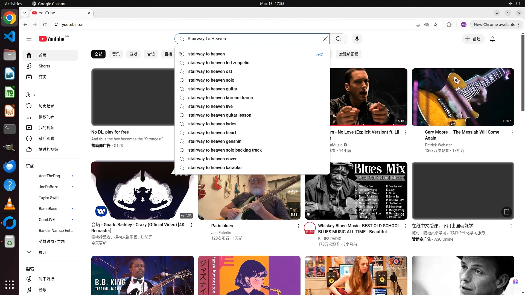Expand the 我 section chevron

[x=34, y=95]
